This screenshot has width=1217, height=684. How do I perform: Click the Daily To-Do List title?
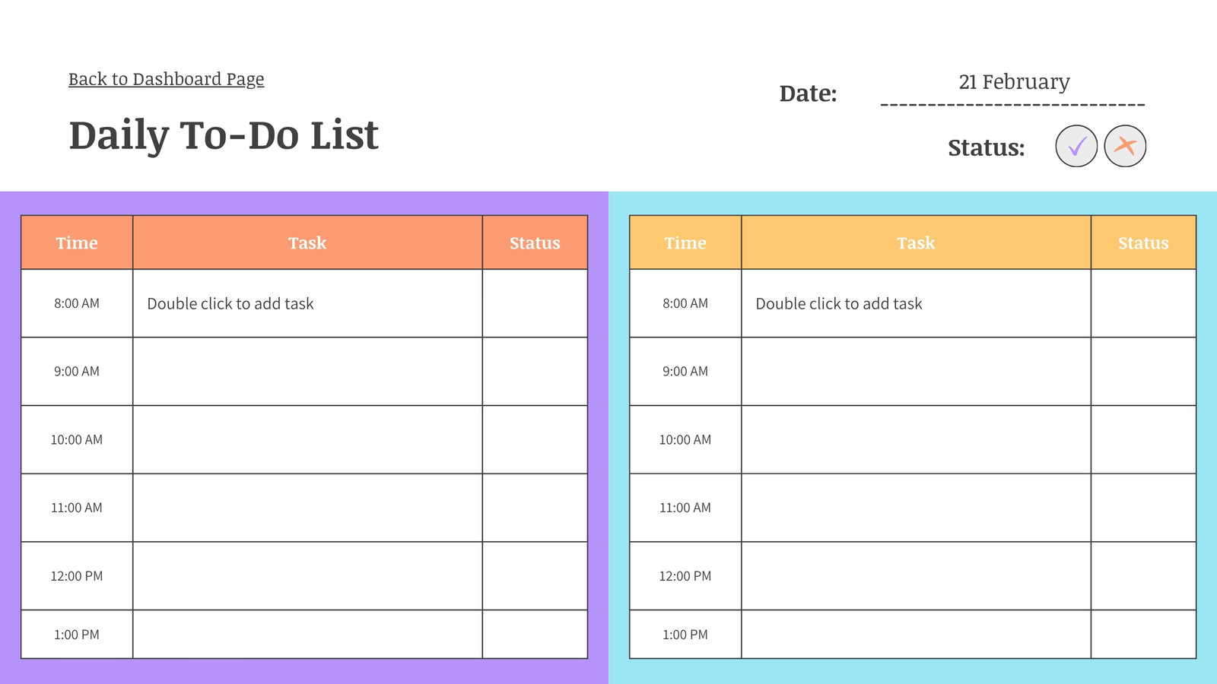point(224,135)
